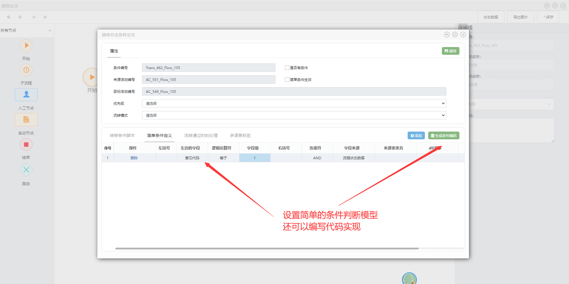This screenshot has width=569, height=284.
Task: Select the 人工节点 manual node icon
Action: (26, 95)
